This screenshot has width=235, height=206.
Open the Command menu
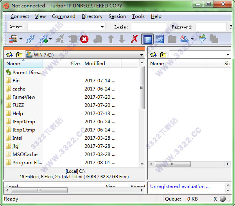[64, 16]
